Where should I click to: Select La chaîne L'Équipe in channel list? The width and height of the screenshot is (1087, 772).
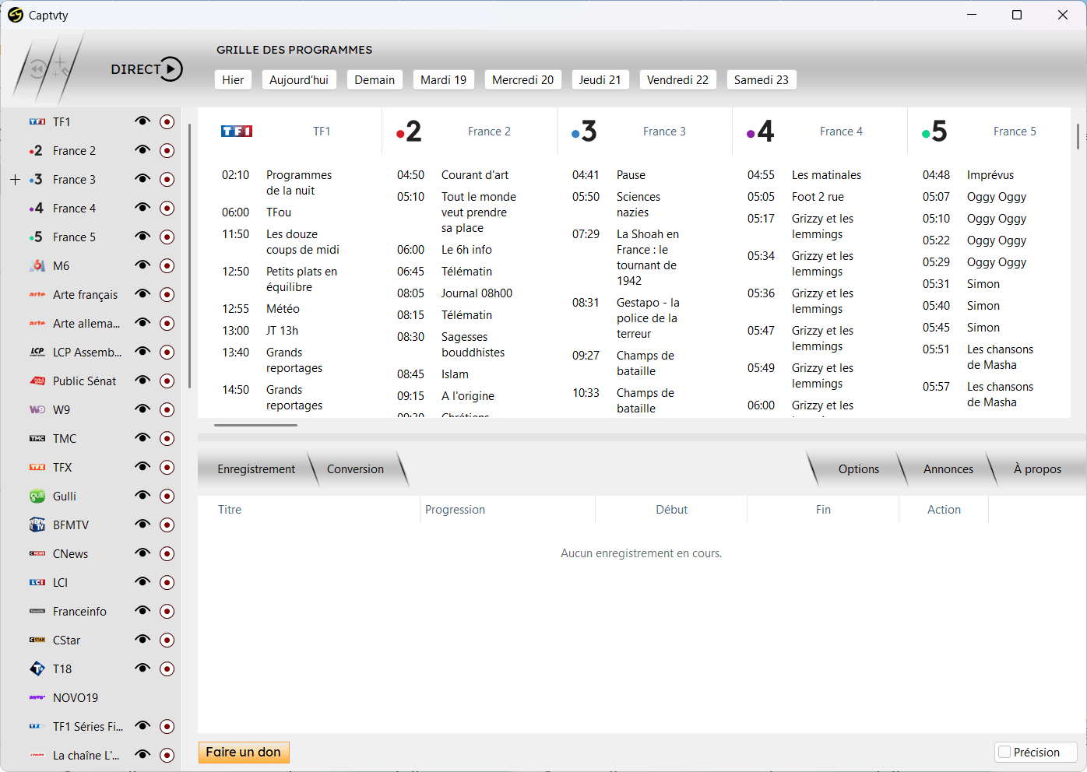click(x=86, y=755)
